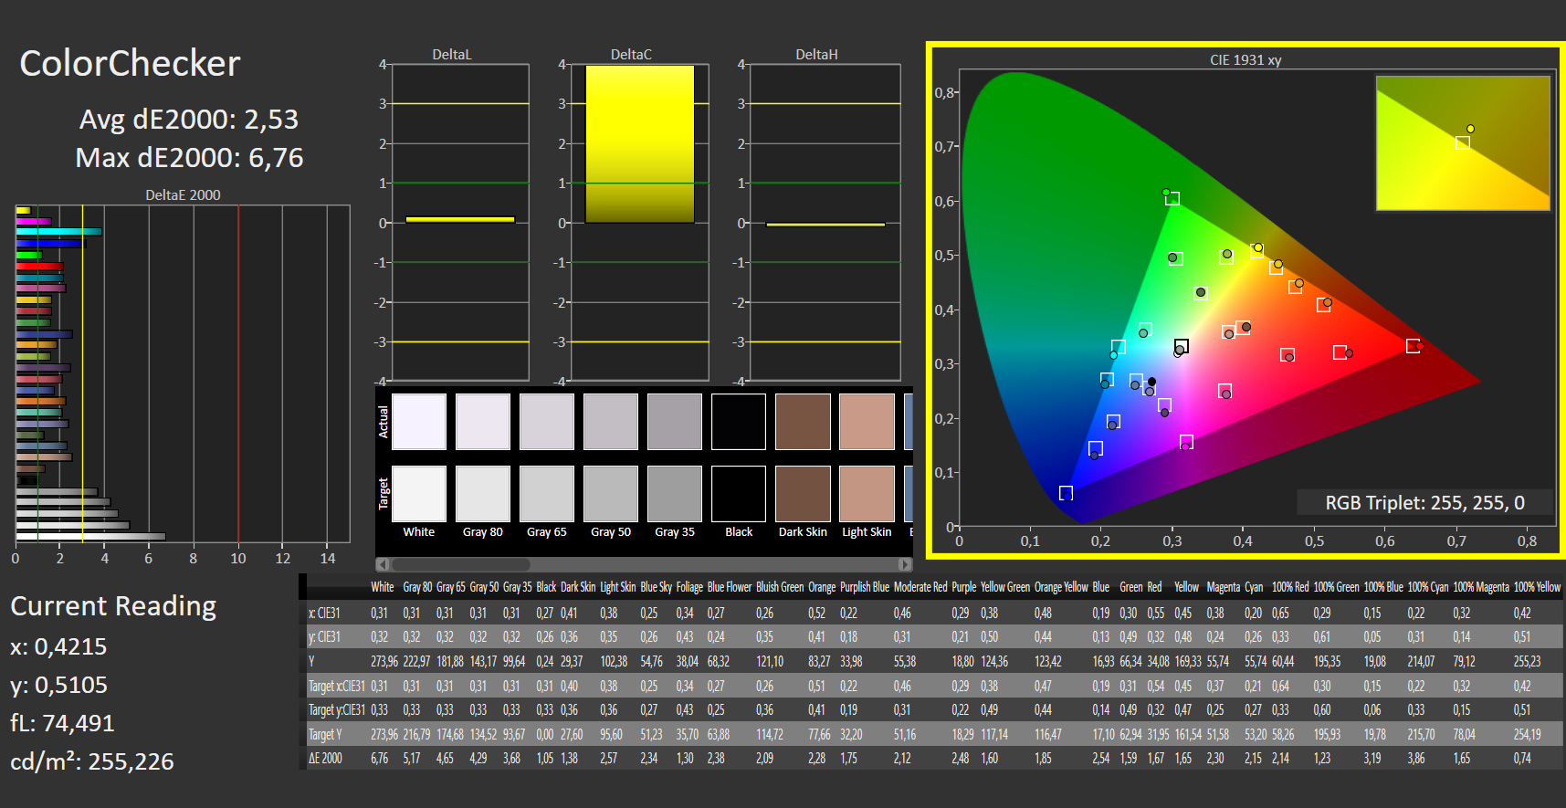This screenshot has width=1566, height=808.
Task: Click the Y cell '255,23' under 100% Yellow
Action: click(1527, 662)
